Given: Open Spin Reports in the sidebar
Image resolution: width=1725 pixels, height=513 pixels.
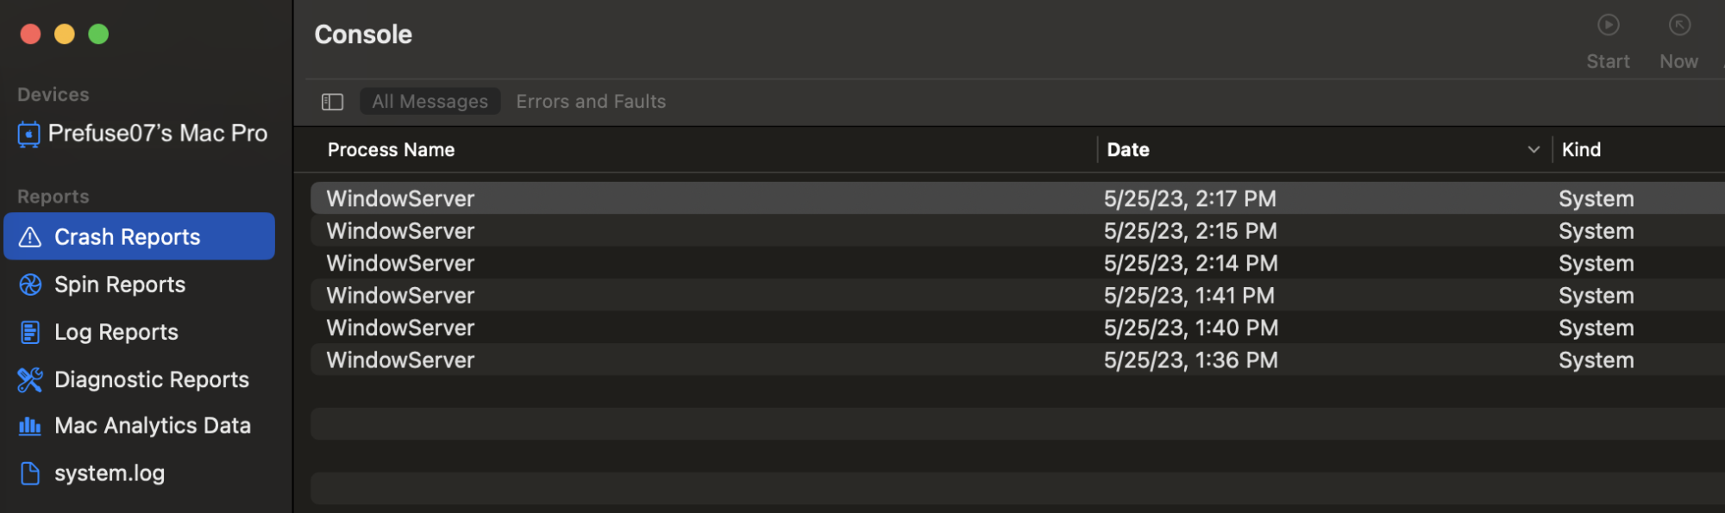Looking at the screenshot, I should (x=120, y=285).
